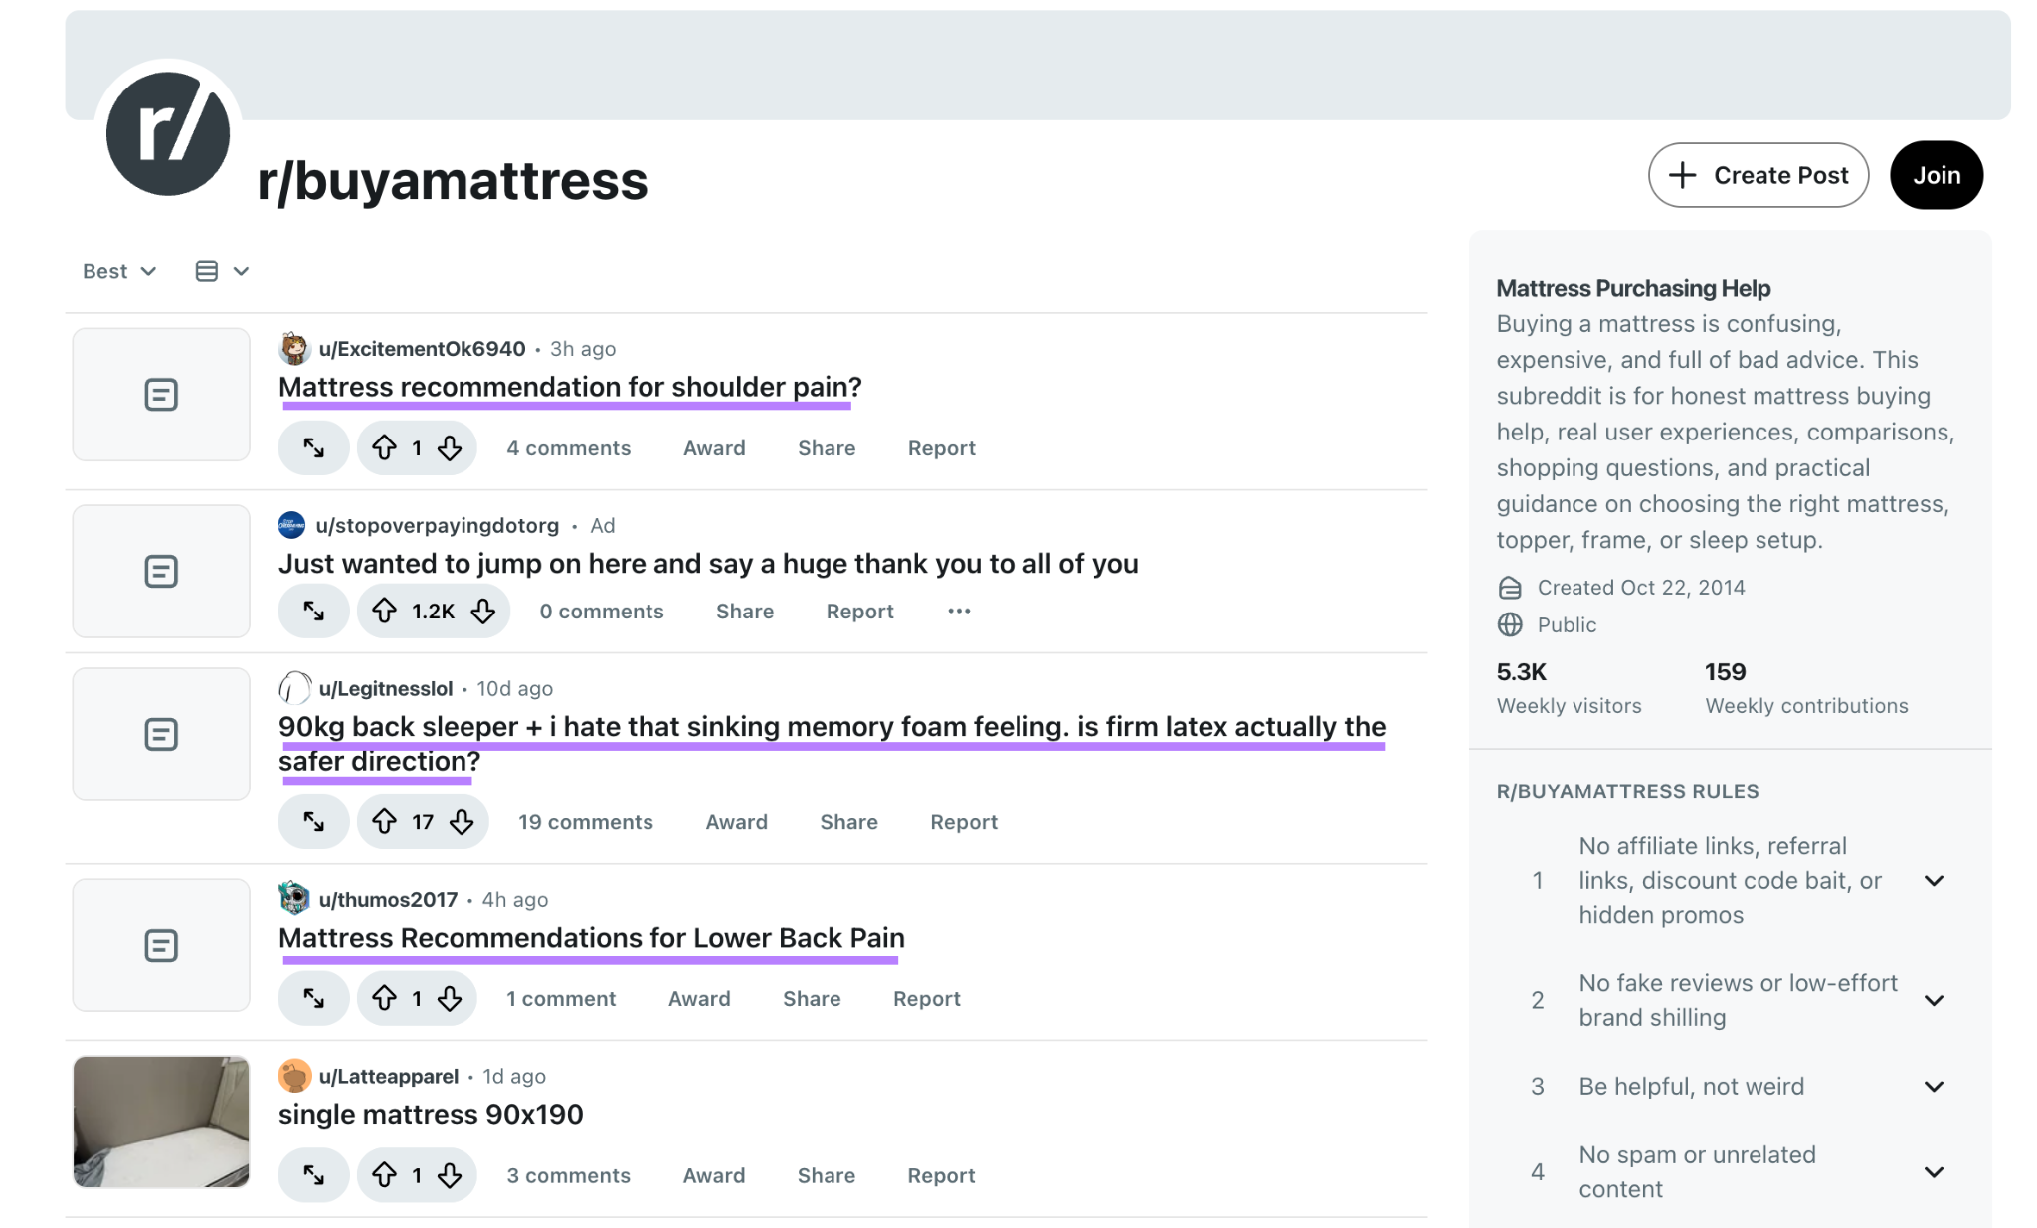
Task: Join the r/buyamattress community
Action: [x=1937, y=175]
